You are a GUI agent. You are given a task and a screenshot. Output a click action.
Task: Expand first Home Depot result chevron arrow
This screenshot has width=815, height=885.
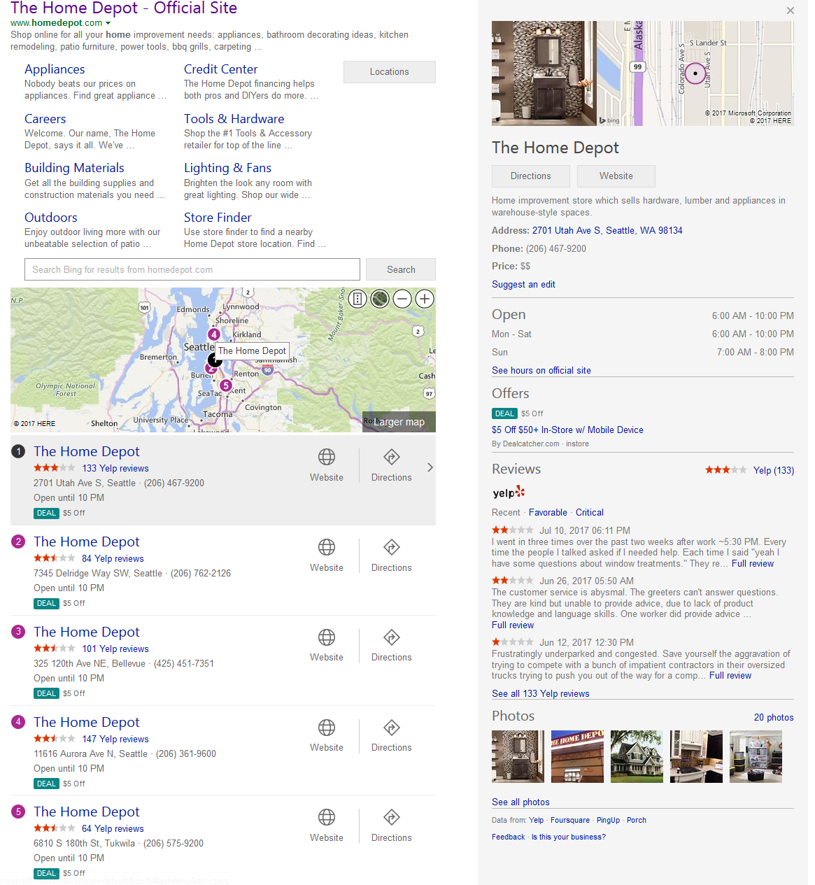coord(430,467)
